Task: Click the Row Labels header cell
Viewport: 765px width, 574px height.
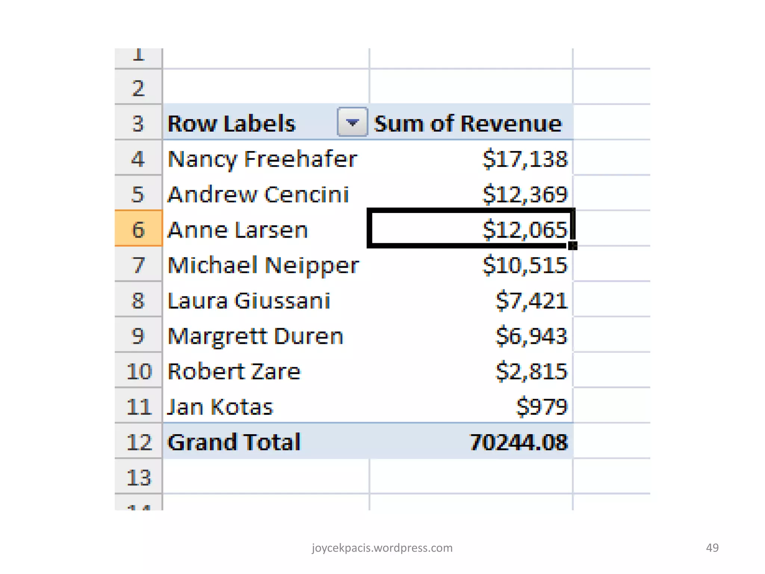Action: tap(232, 123)
